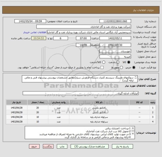Viewport: 162px width, 157px height.
Task: Click the price validity date 1402/07/30
Action: [115, 45]
